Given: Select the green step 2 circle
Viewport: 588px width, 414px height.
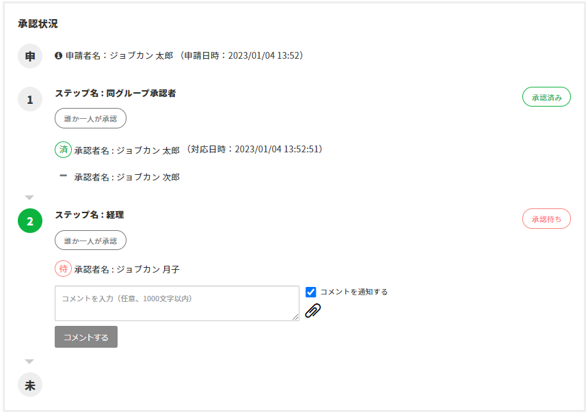Looking at the screenshot, I should tap(30, 221).
